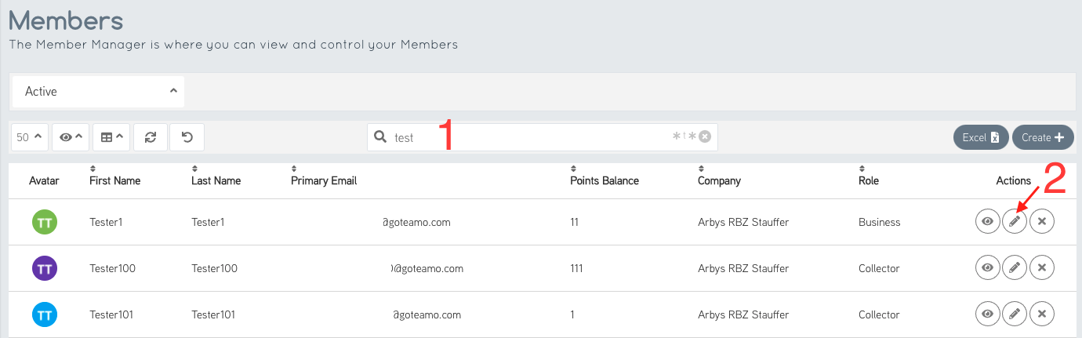Click the Create button
The height and width of the screenshot is (338, 1082).
1043,137
